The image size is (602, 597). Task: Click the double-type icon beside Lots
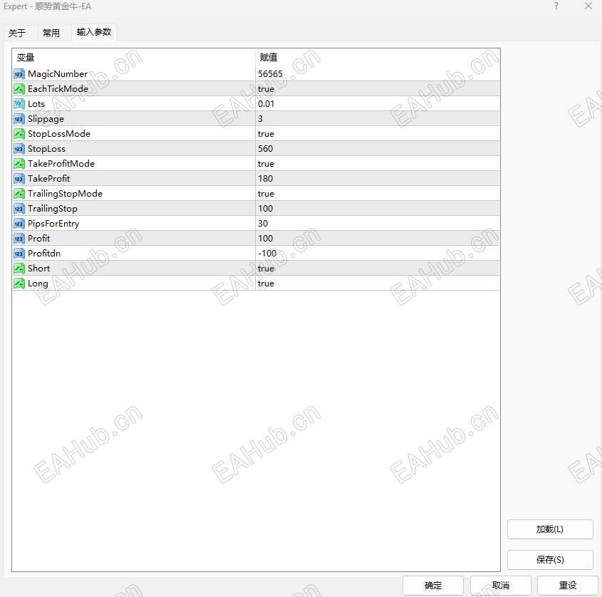click(x=19, y=104)
